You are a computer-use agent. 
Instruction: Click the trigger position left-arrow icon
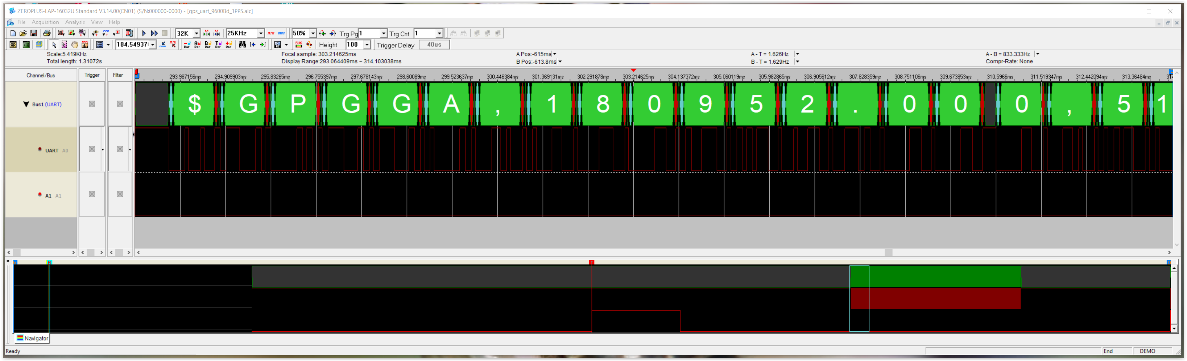coord(322,33)
